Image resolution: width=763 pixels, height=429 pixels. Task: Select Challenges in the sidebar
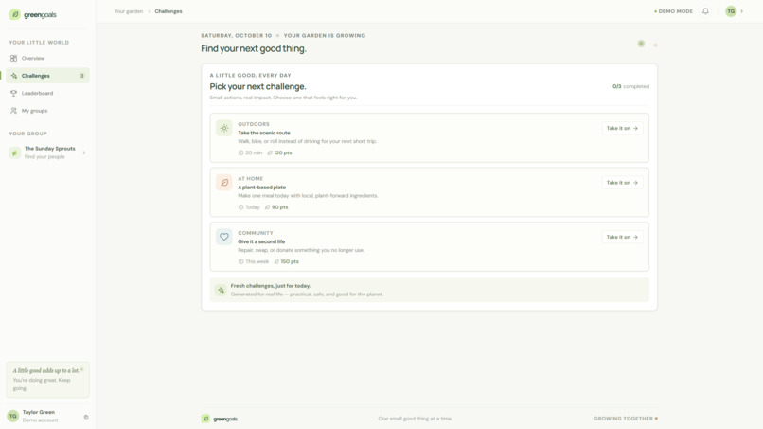coord(47,76)
